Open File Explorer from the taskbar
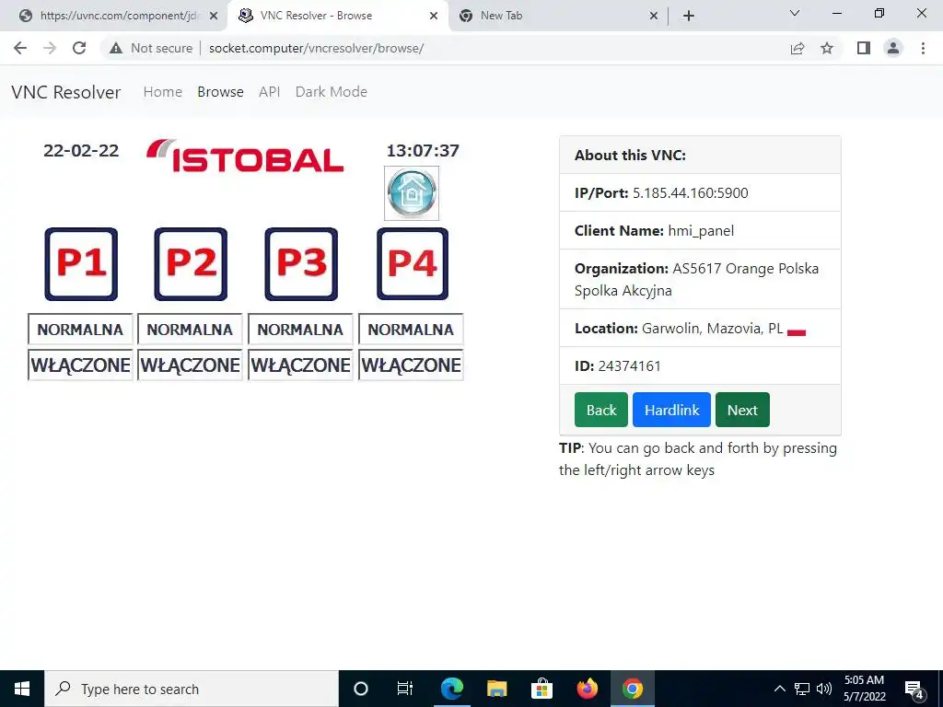Image resolution: width=943 pixels, height=707 pixels. [x=496, y=689]
